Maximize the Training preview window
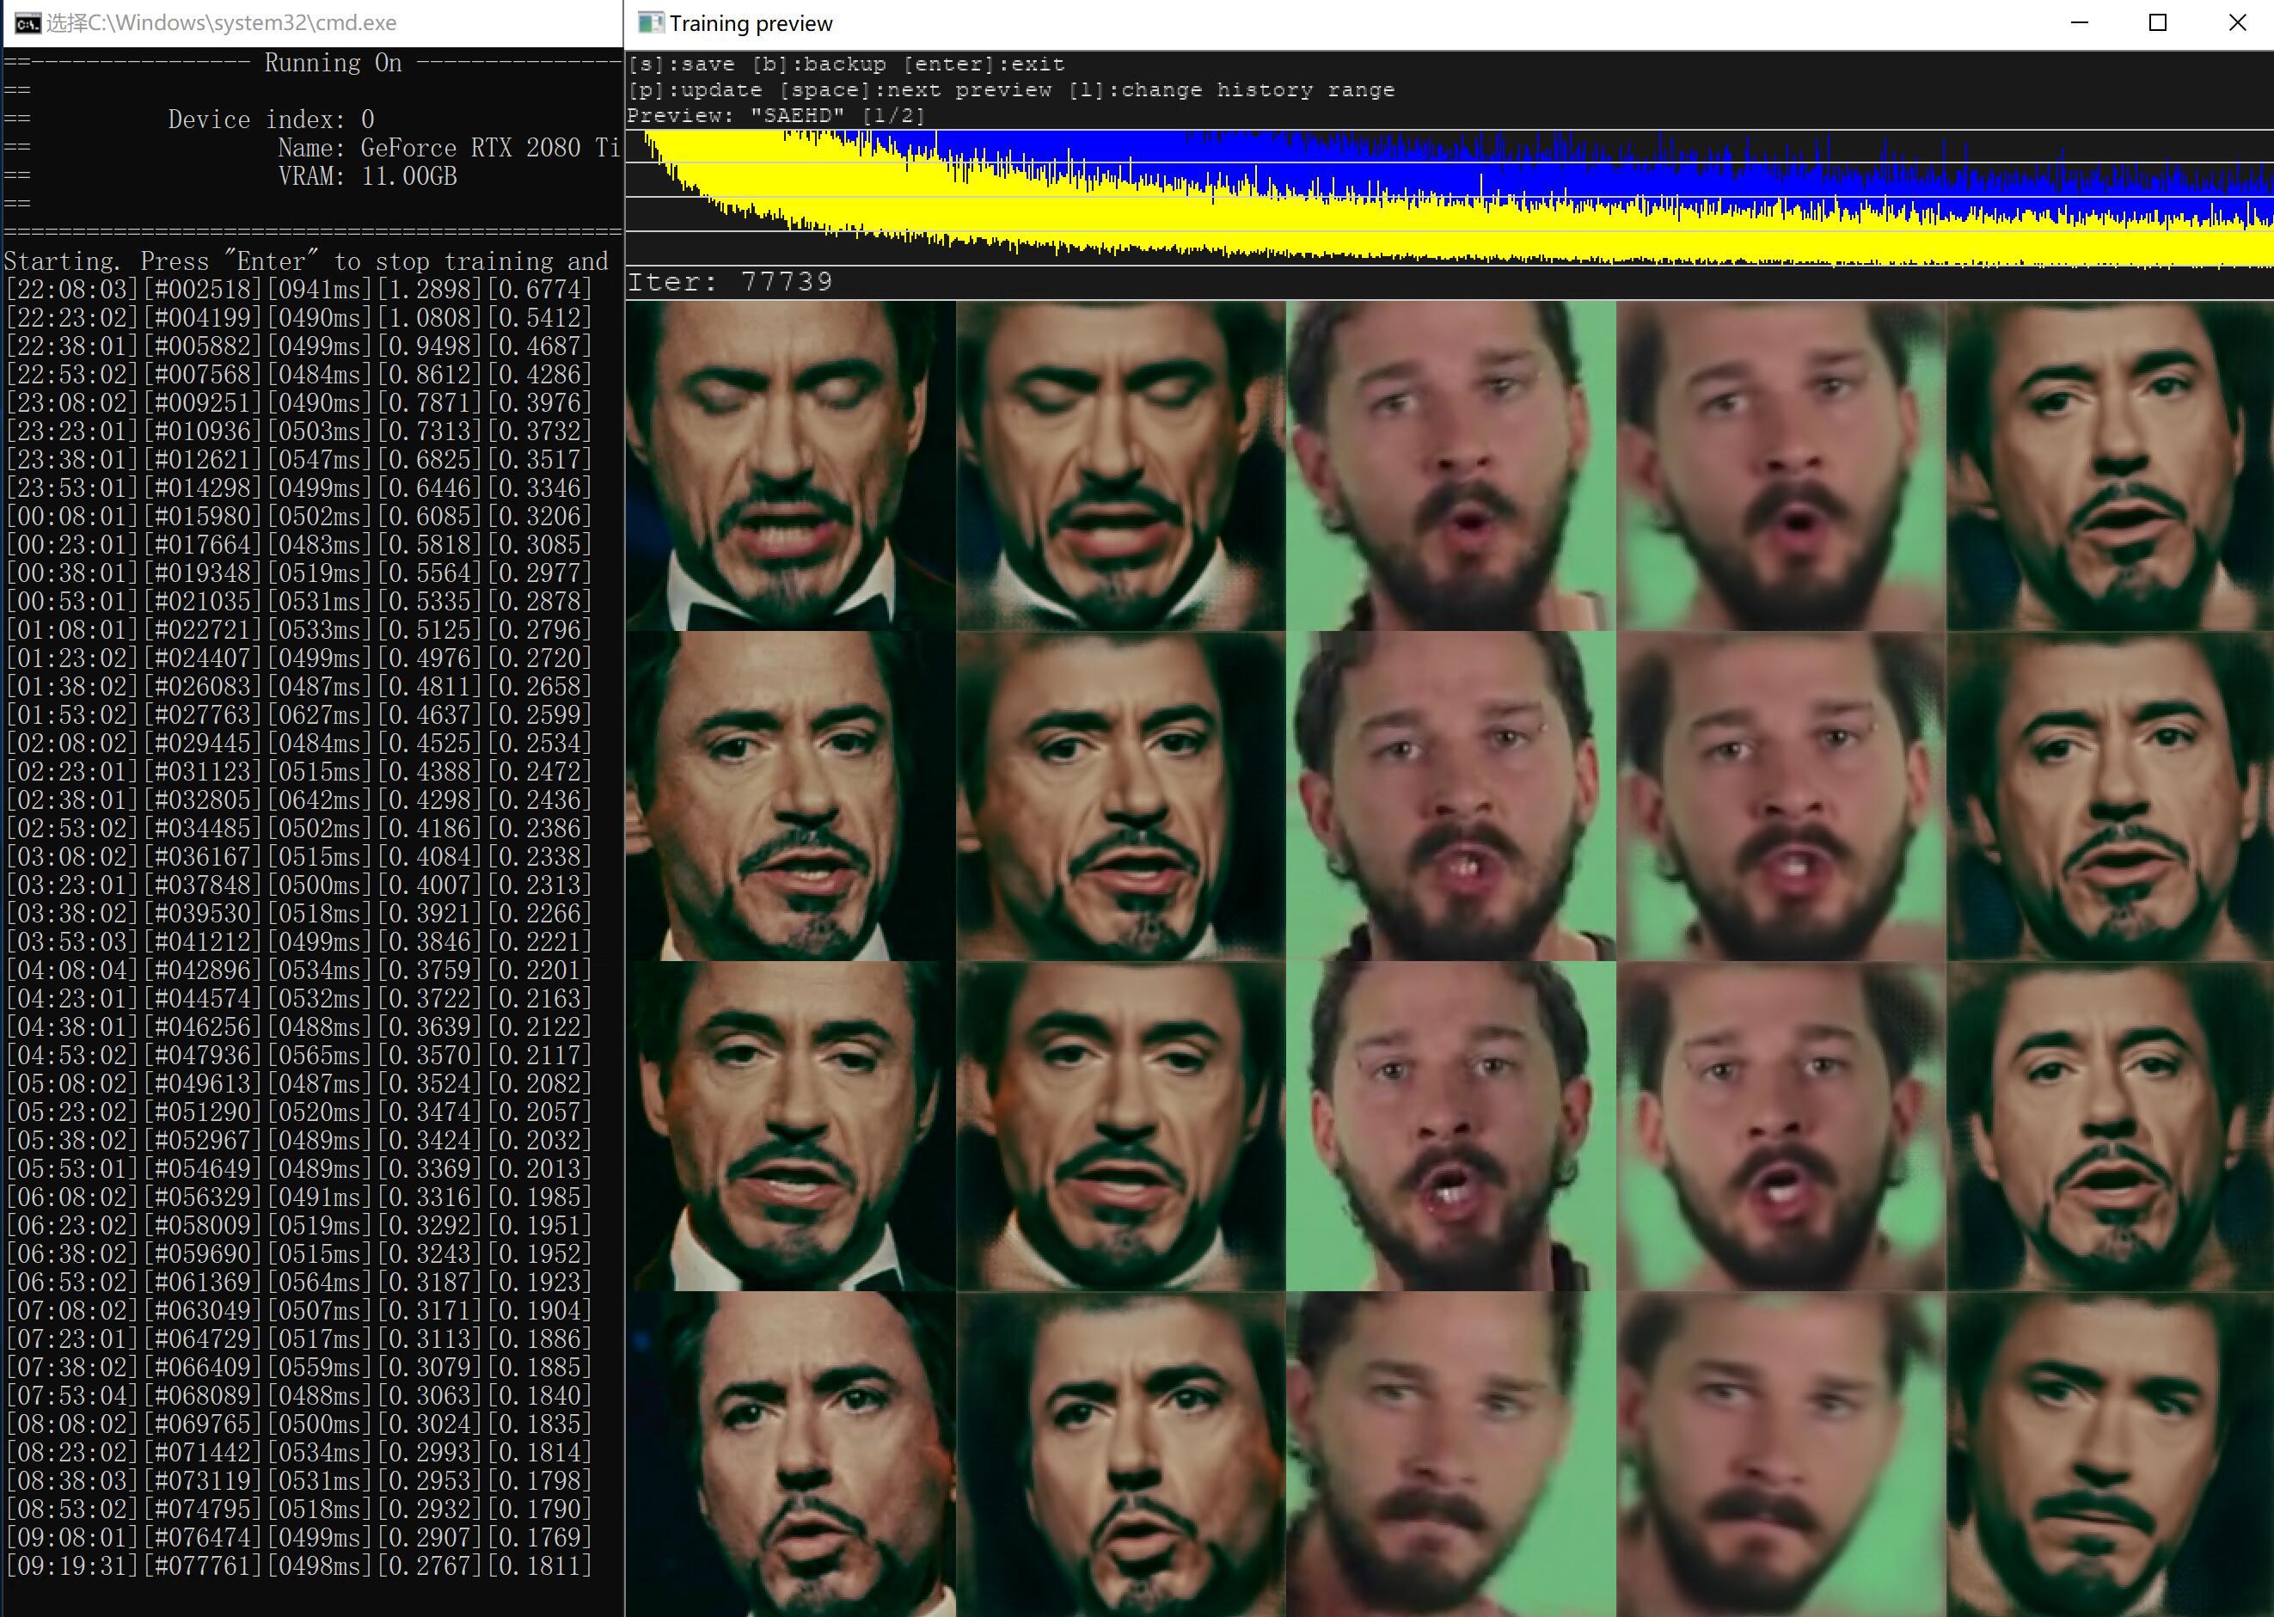This screenshot has width=2274, height=1617. 2158,23
